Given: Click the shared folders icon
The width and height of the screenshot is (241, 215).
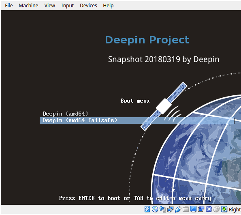Looking at the screenshot, I should [x=186, y=209].
